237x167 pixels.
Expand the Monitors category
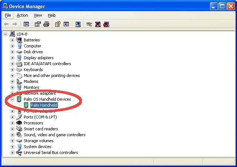point(12,87)
